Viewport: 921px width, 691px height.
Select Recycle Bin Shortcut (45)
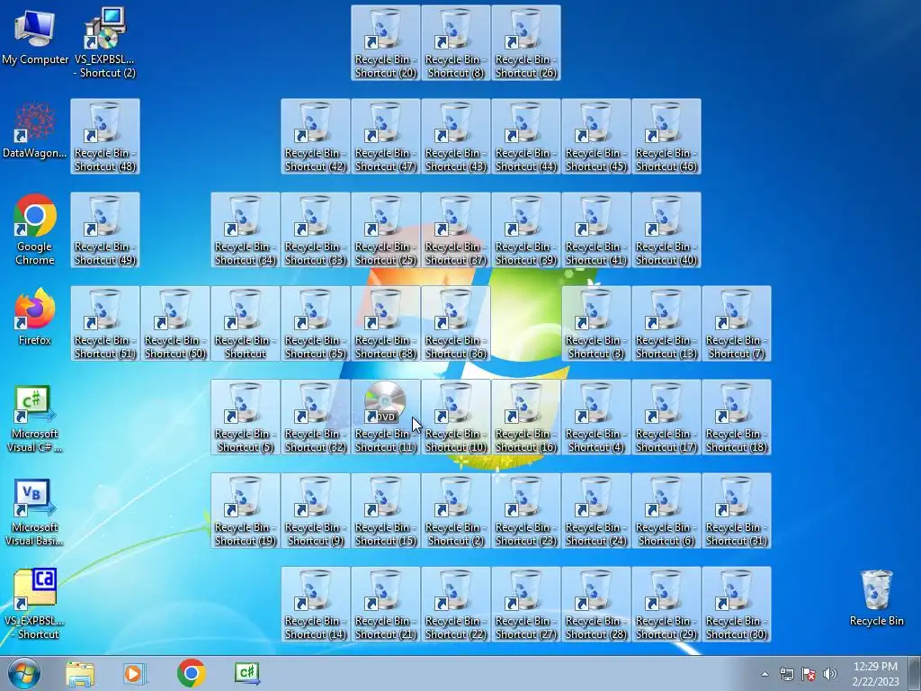[595, 137]
